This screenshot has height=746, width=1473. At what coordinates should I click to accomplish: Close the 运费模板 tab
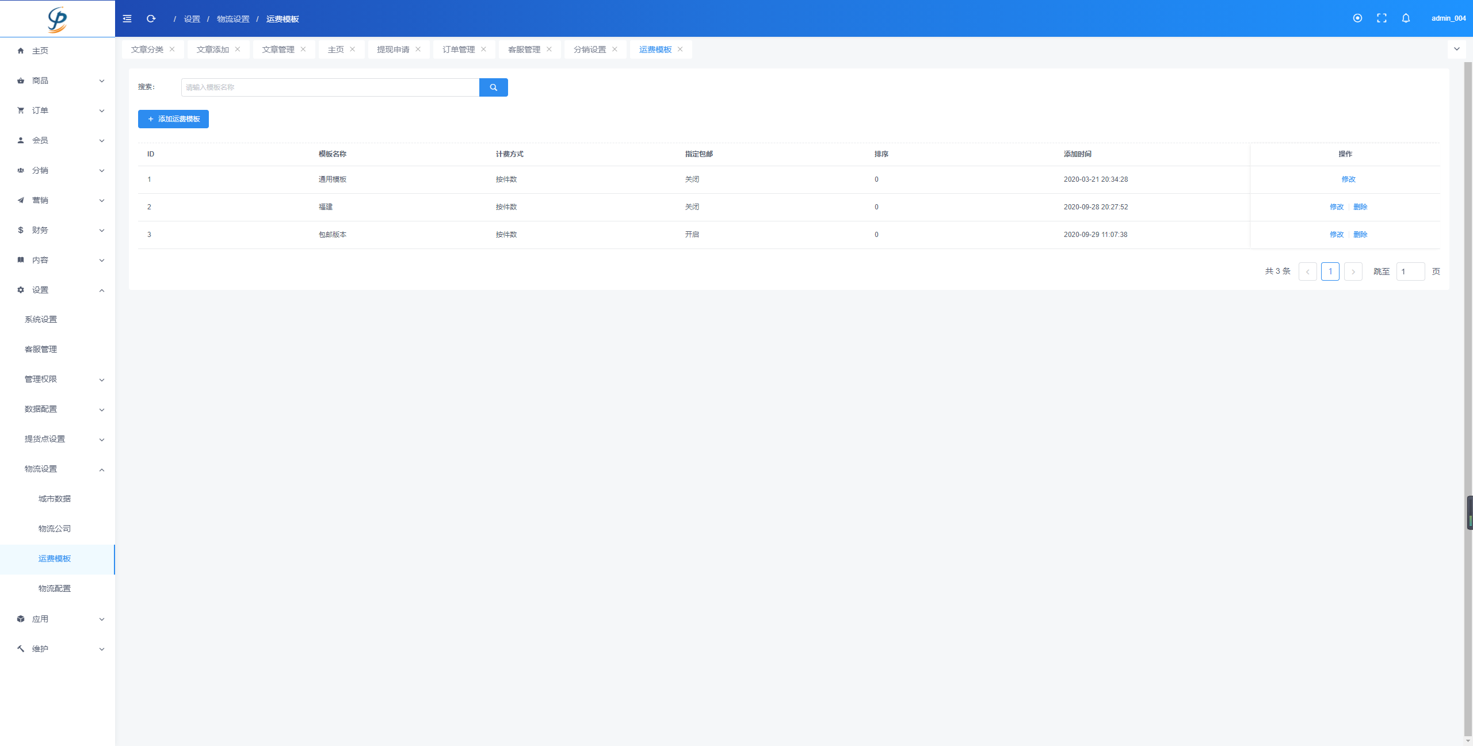pos(681,49)
